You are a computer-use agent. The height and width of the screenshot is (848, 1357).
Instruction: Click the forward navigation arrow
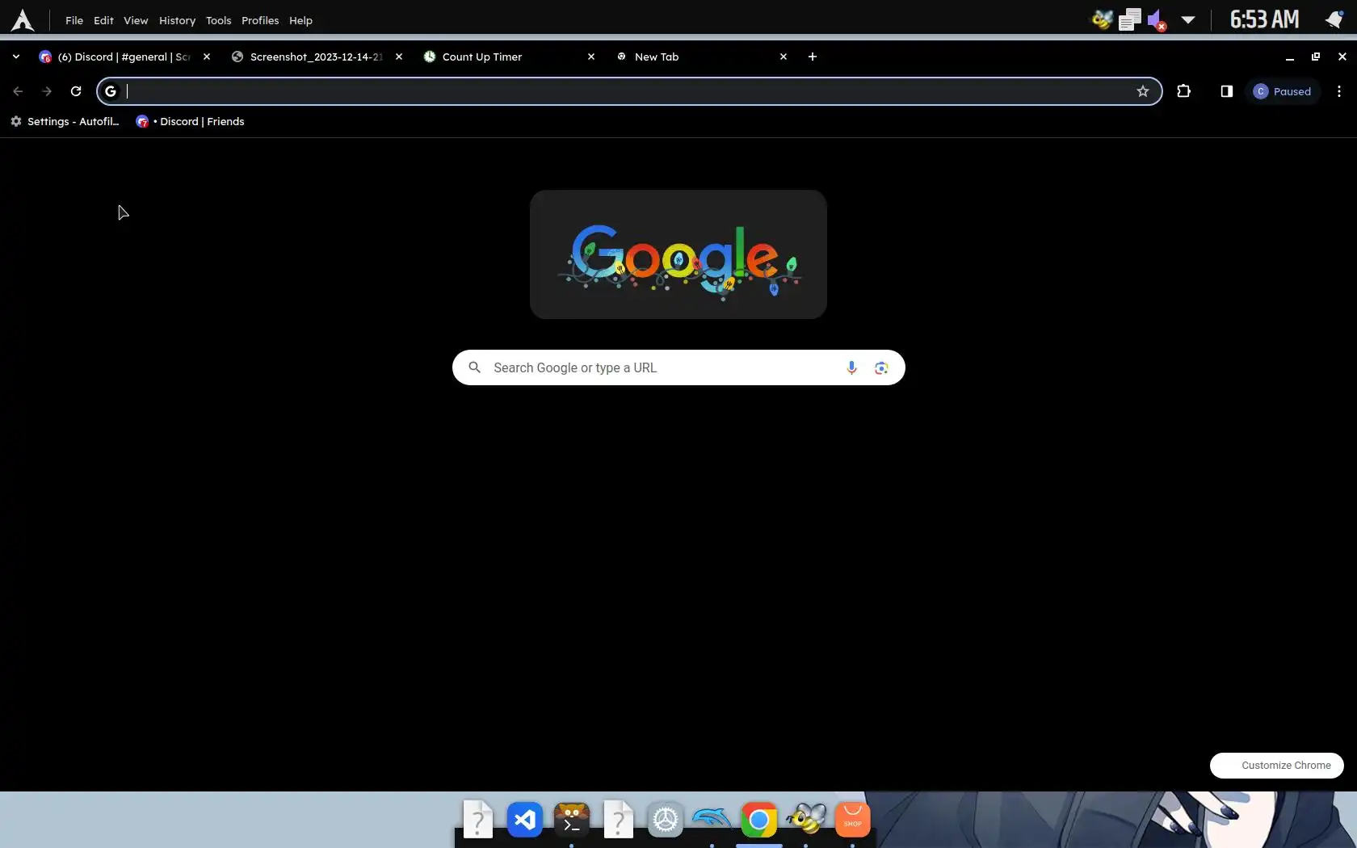[x=47, y=91]
